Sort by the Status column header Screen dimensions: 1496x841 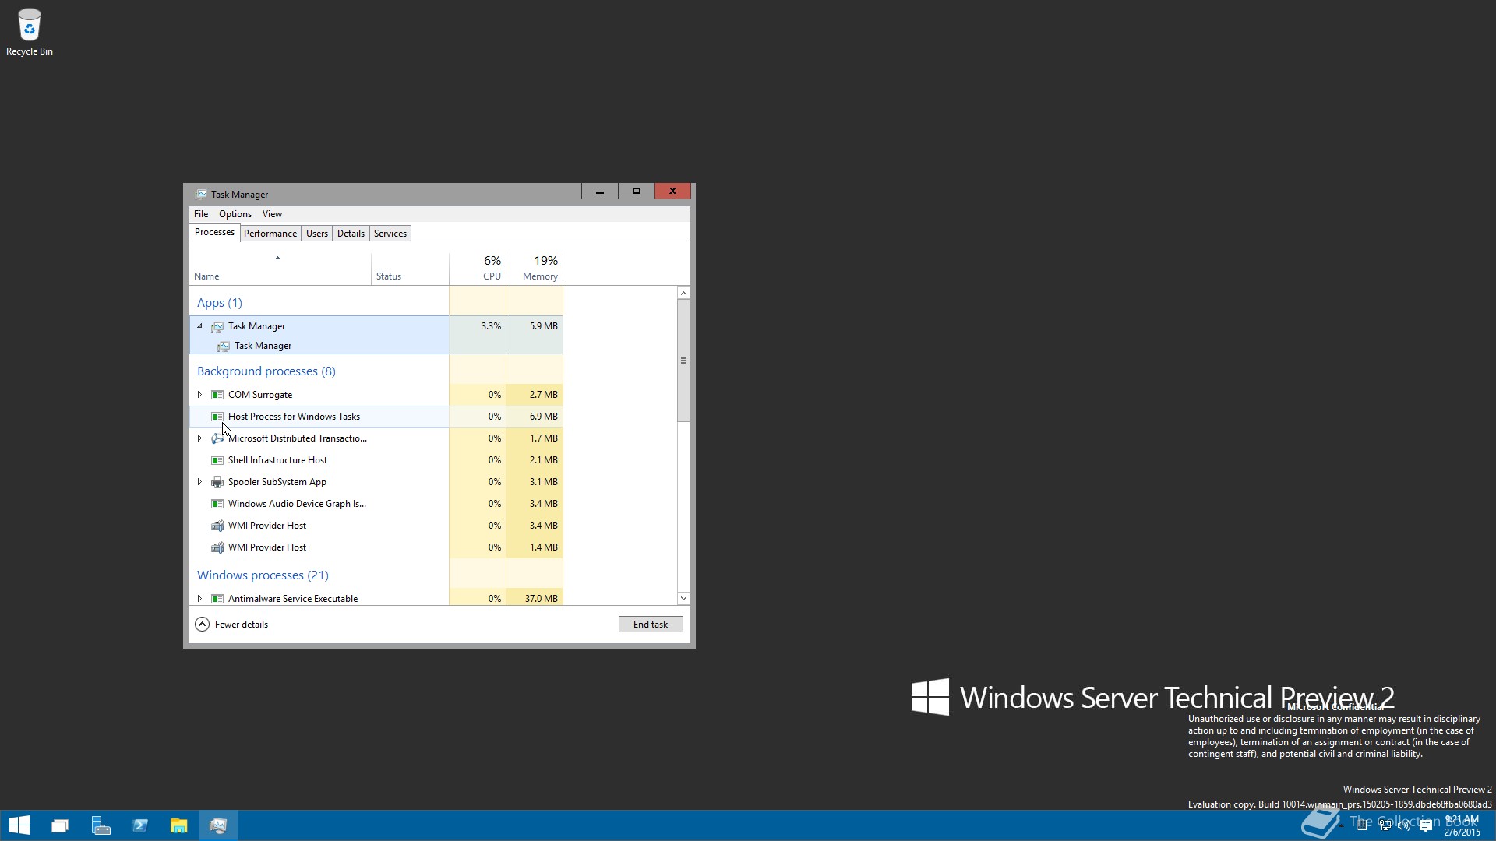click(410, 269)
